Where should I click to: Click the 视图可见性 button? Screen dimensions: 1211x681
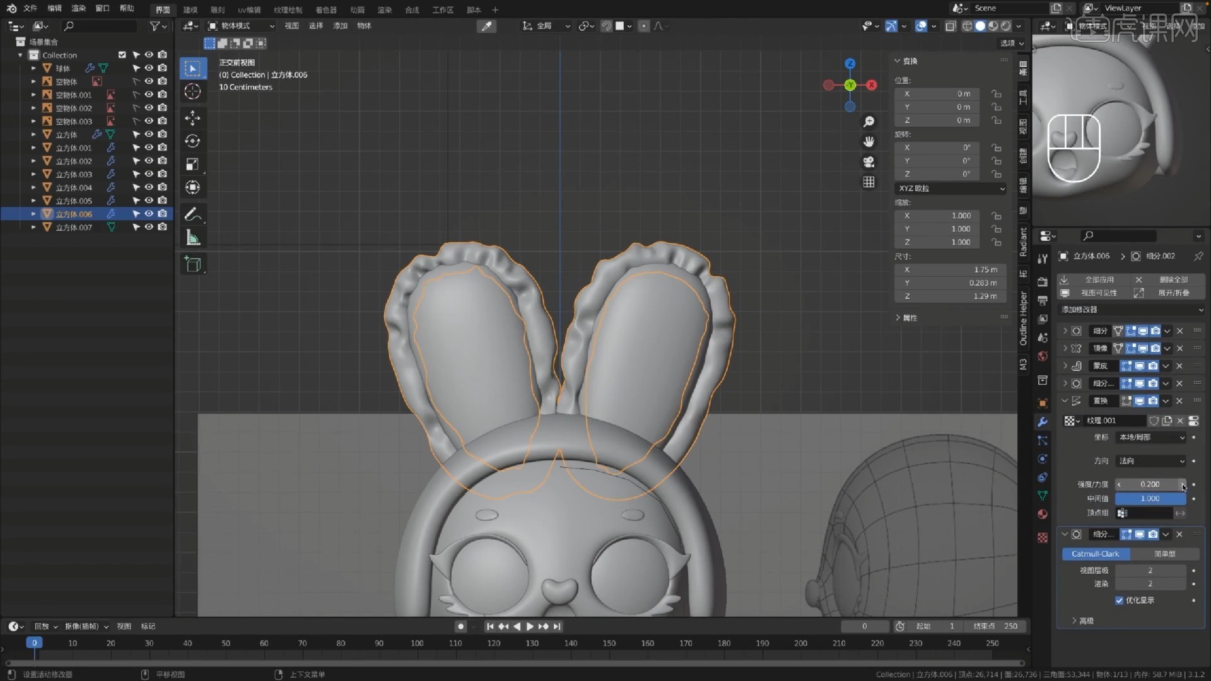click(1094, 293)
